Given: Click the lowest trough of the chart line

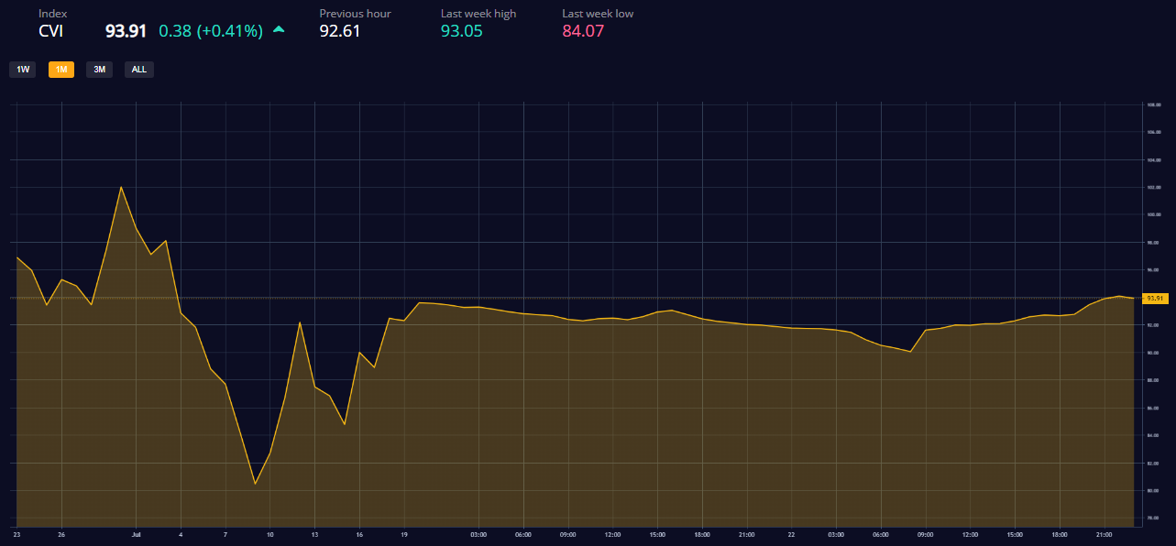Looking at the screenshot, I should pyautogui.click(x=255, y=484).
